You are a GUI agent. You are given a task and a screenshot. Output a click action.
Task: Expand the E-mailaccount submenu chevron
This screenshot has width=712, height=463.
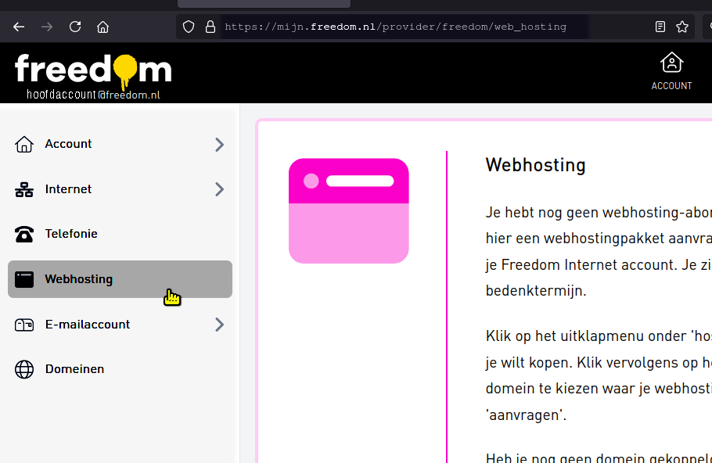[219, 325]
